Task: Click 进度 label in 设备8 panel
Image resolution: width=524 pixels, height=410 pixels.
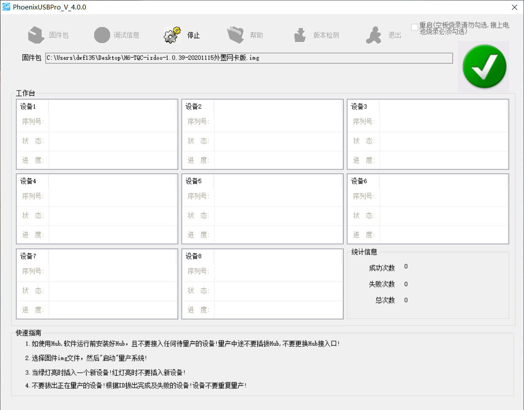Action: [x=198, y=310]
